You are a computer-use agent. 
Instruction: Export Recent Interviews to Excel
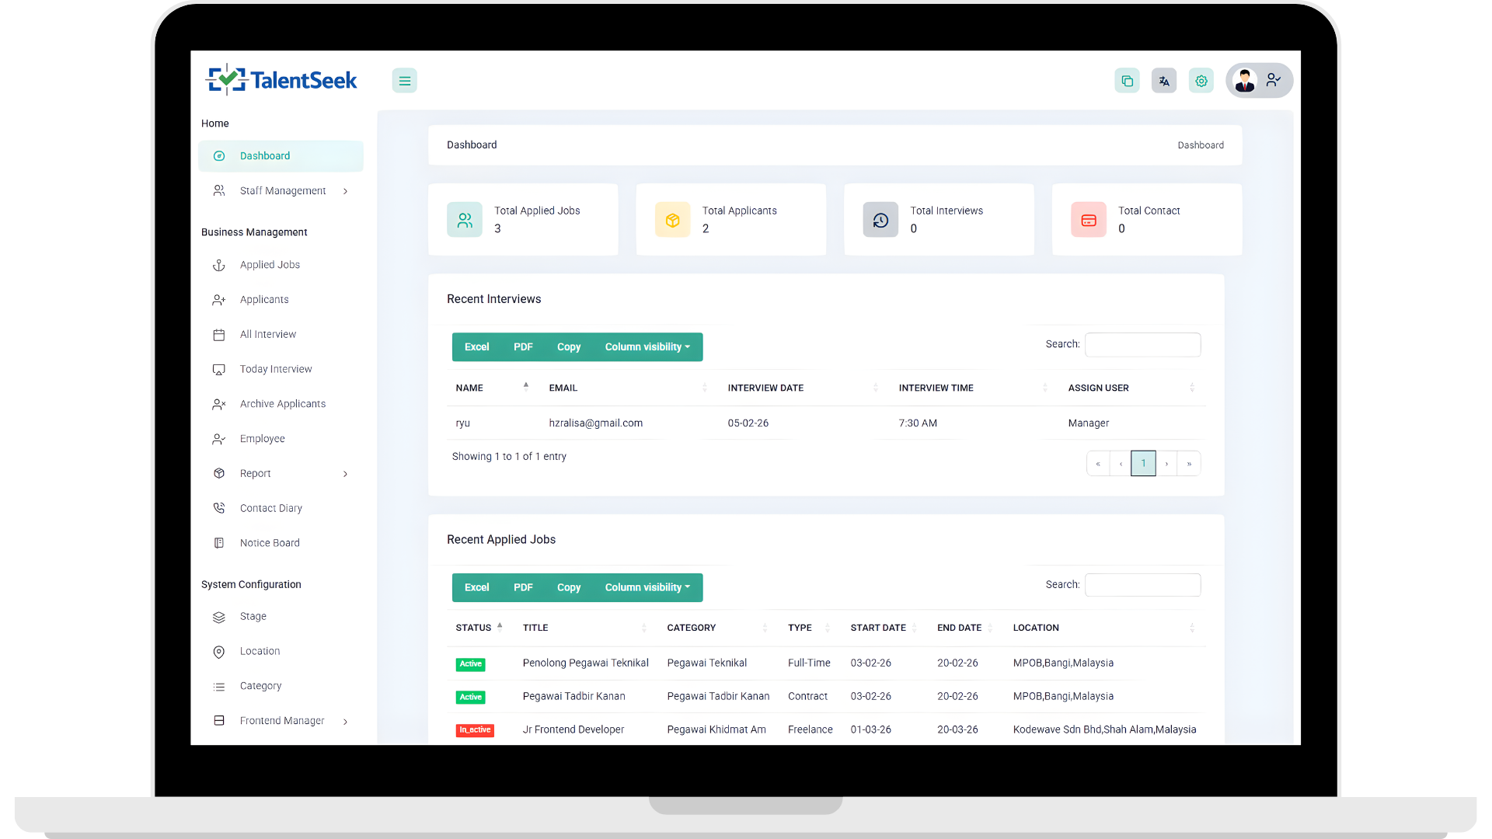tap(476, 347)
